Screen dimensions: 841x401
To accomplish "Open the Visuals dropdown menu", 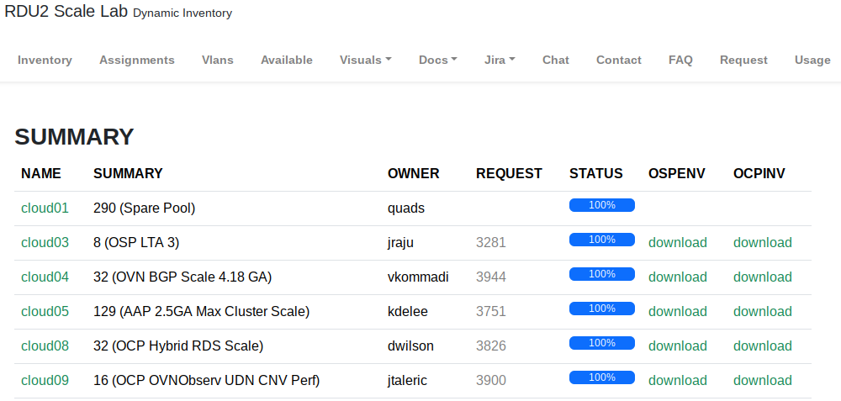I will [x=365, y=60].
